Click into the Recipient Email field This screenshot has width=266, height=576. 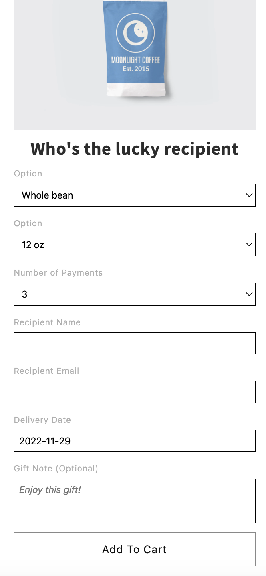(135, 392)
